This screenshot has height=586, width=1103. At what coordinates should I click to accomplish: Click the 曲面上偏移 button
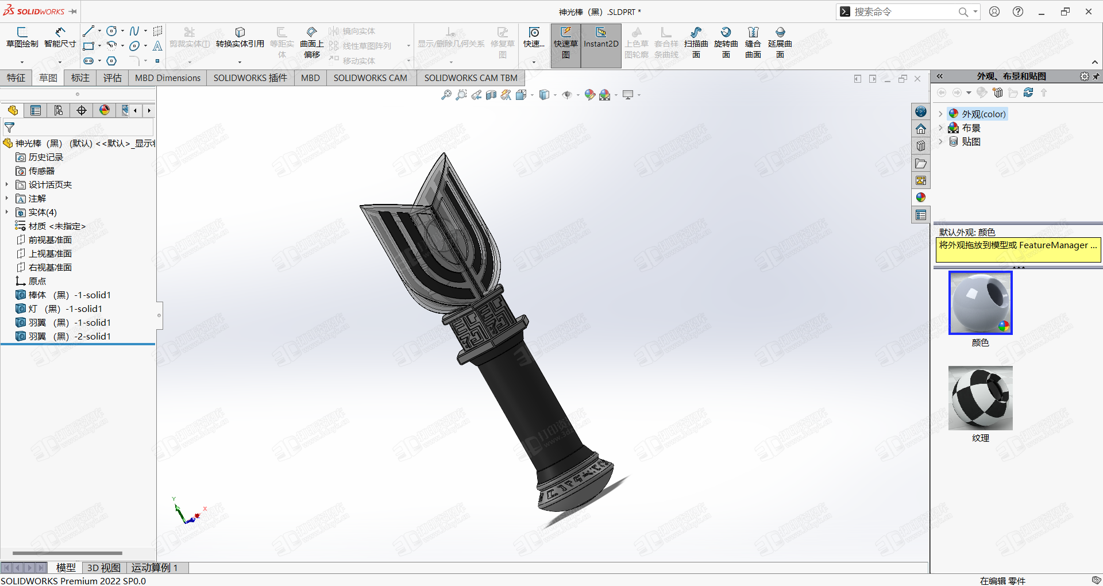pyautogui.click(x=312, y=43)
